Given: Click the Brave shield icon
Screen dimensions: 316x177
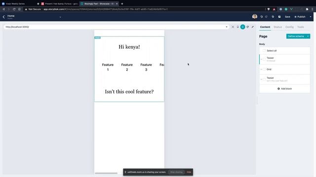Looking at the screenshot, I should point(269,9).
